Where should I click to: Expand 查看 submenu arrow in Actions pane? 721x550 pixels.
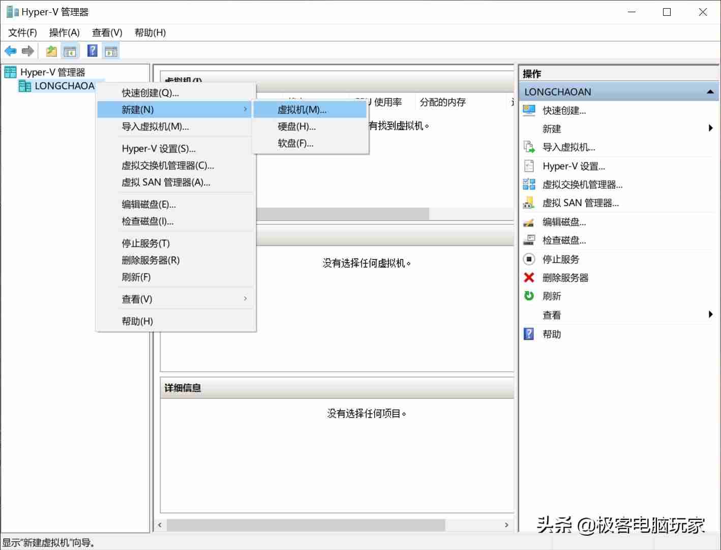tap(711, 314)
